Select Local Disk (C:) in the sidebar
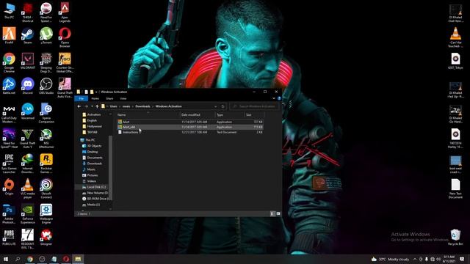470x264 pixels. tap(94, 187)
